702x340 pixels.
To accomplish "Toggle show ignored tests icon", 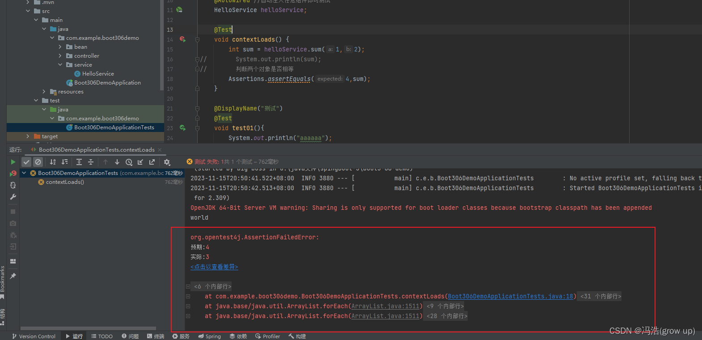I will tap(38, 162).
